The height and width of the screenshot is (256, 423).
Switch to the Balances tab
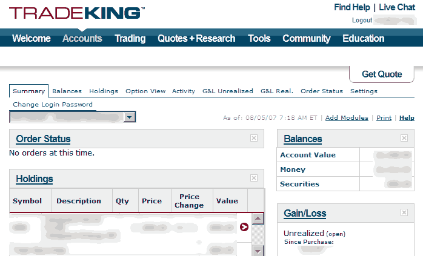click(x=67, y=91)
